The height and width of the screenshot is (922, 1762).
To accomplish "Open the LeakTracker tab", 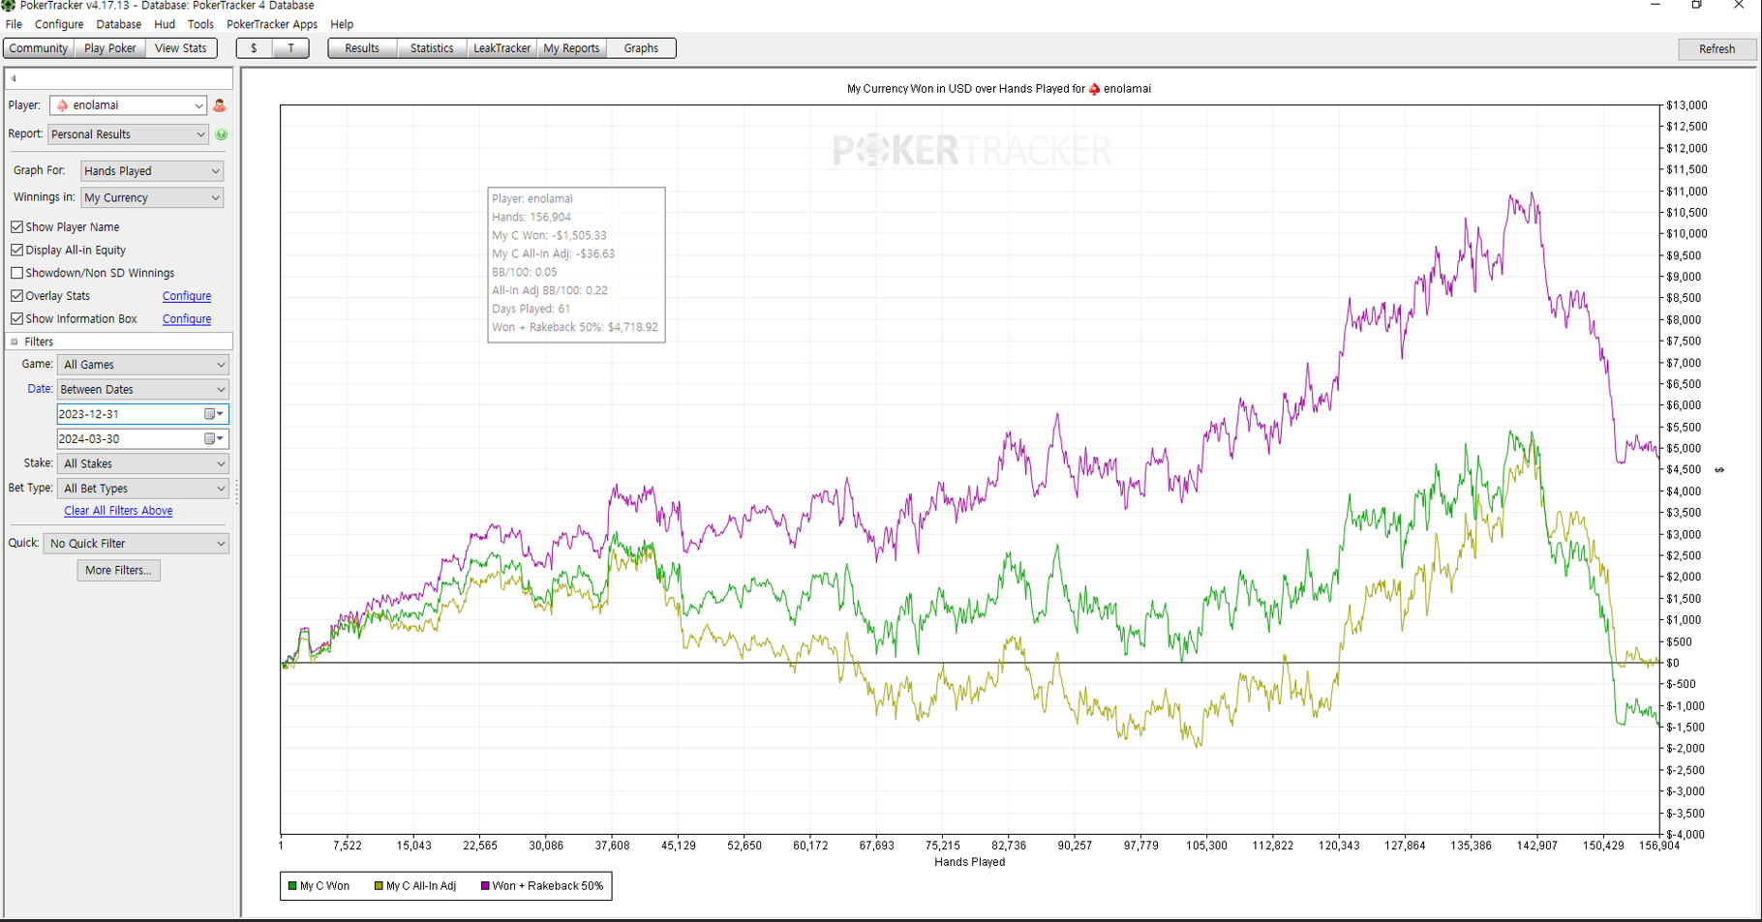I will [x=501, y=48].
